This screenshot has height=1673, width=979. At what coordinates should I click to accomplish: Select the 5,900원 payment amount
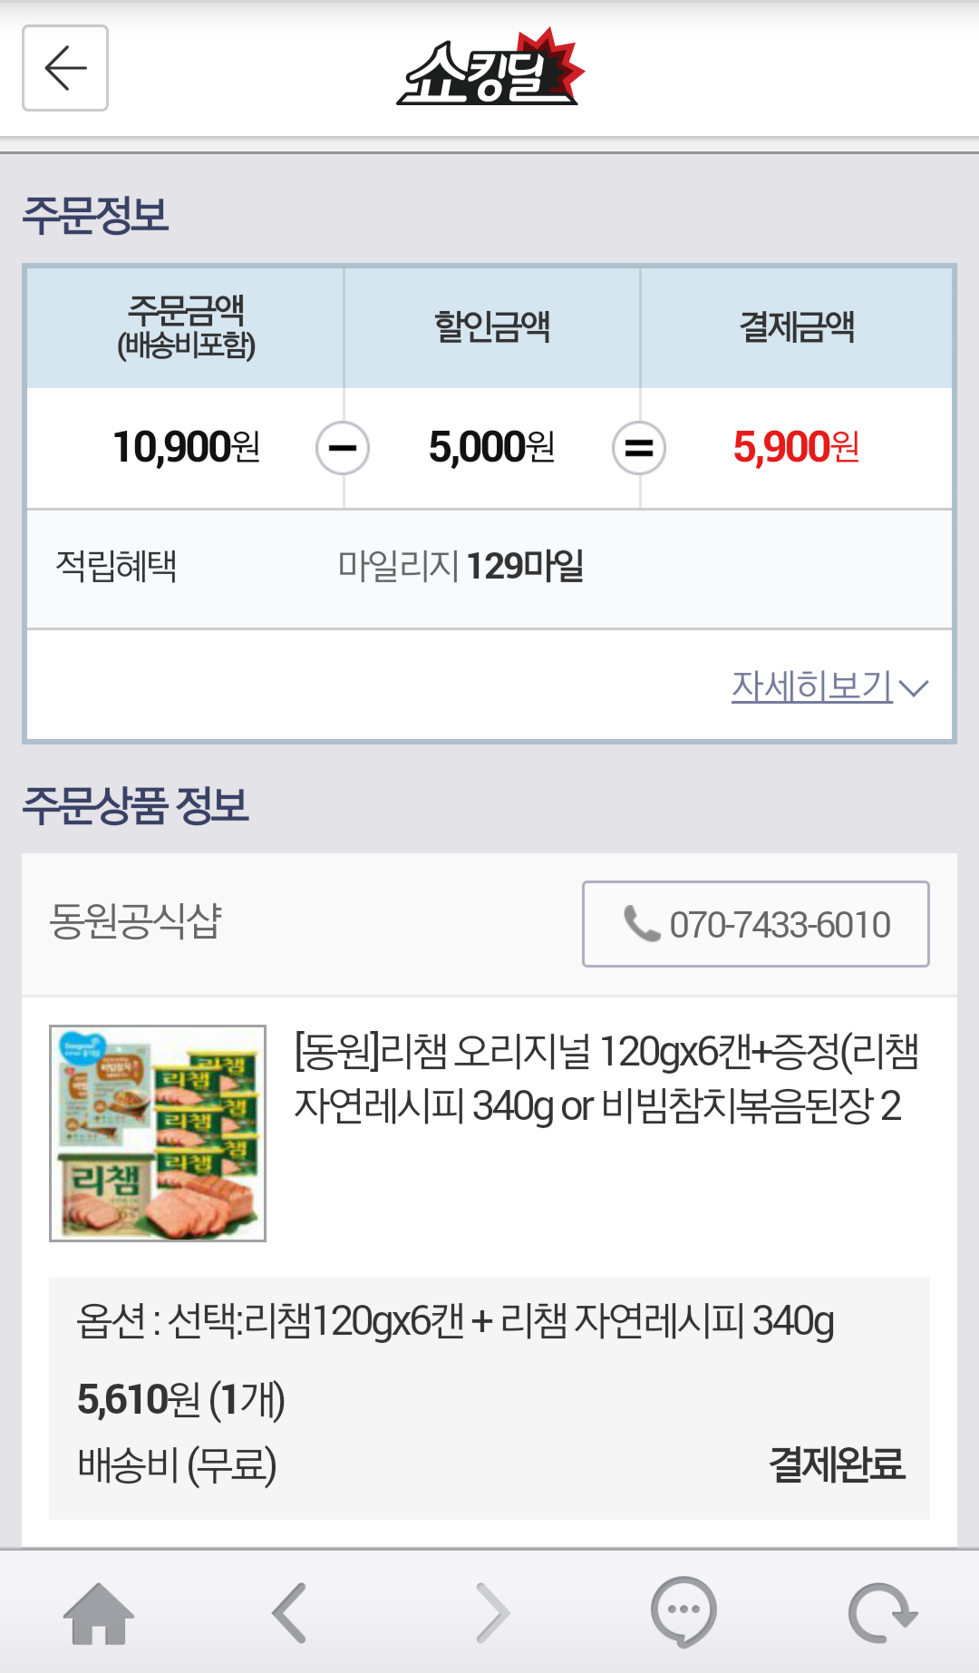tap(796, 447)
